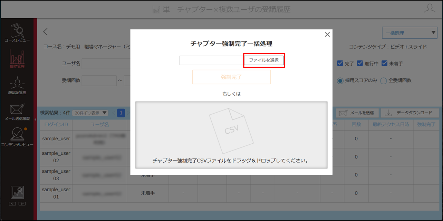443x221 pixels.
Task: Open the Course Review (コースレビュー) sidebar icon
Action: (17, 33)
